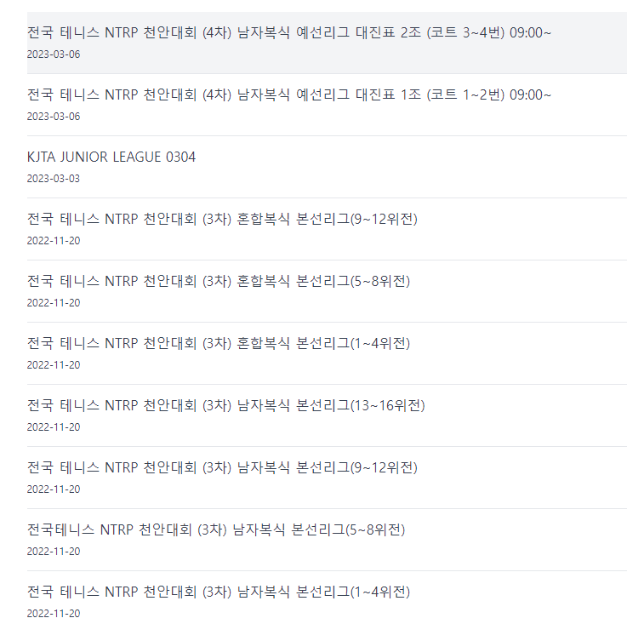Click date 2023-03-03 under KJTA JUNIOR LEAGUE
Viewport: 627px width, 641px height.
54,179
